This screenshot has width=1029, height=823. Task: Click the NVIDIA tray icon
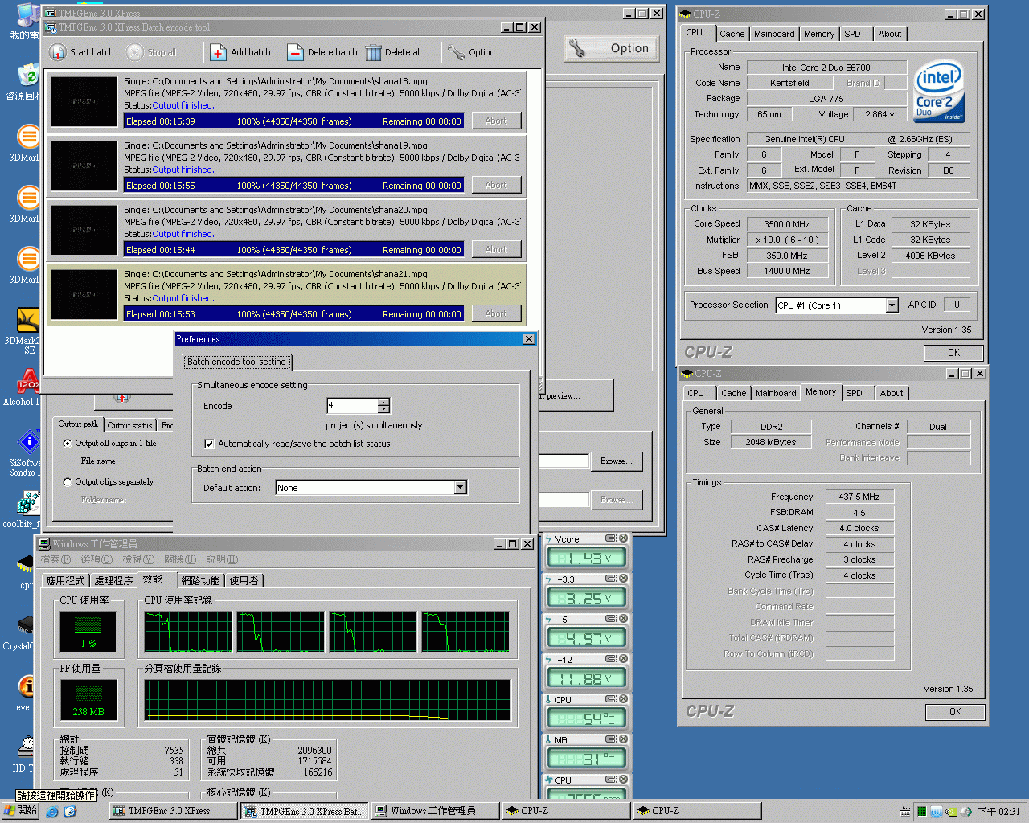point(950,812)
